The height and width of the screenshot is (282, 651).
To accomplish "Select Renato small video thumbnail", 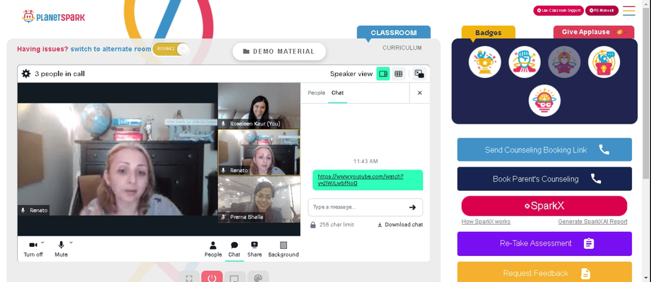I will 258,152.
